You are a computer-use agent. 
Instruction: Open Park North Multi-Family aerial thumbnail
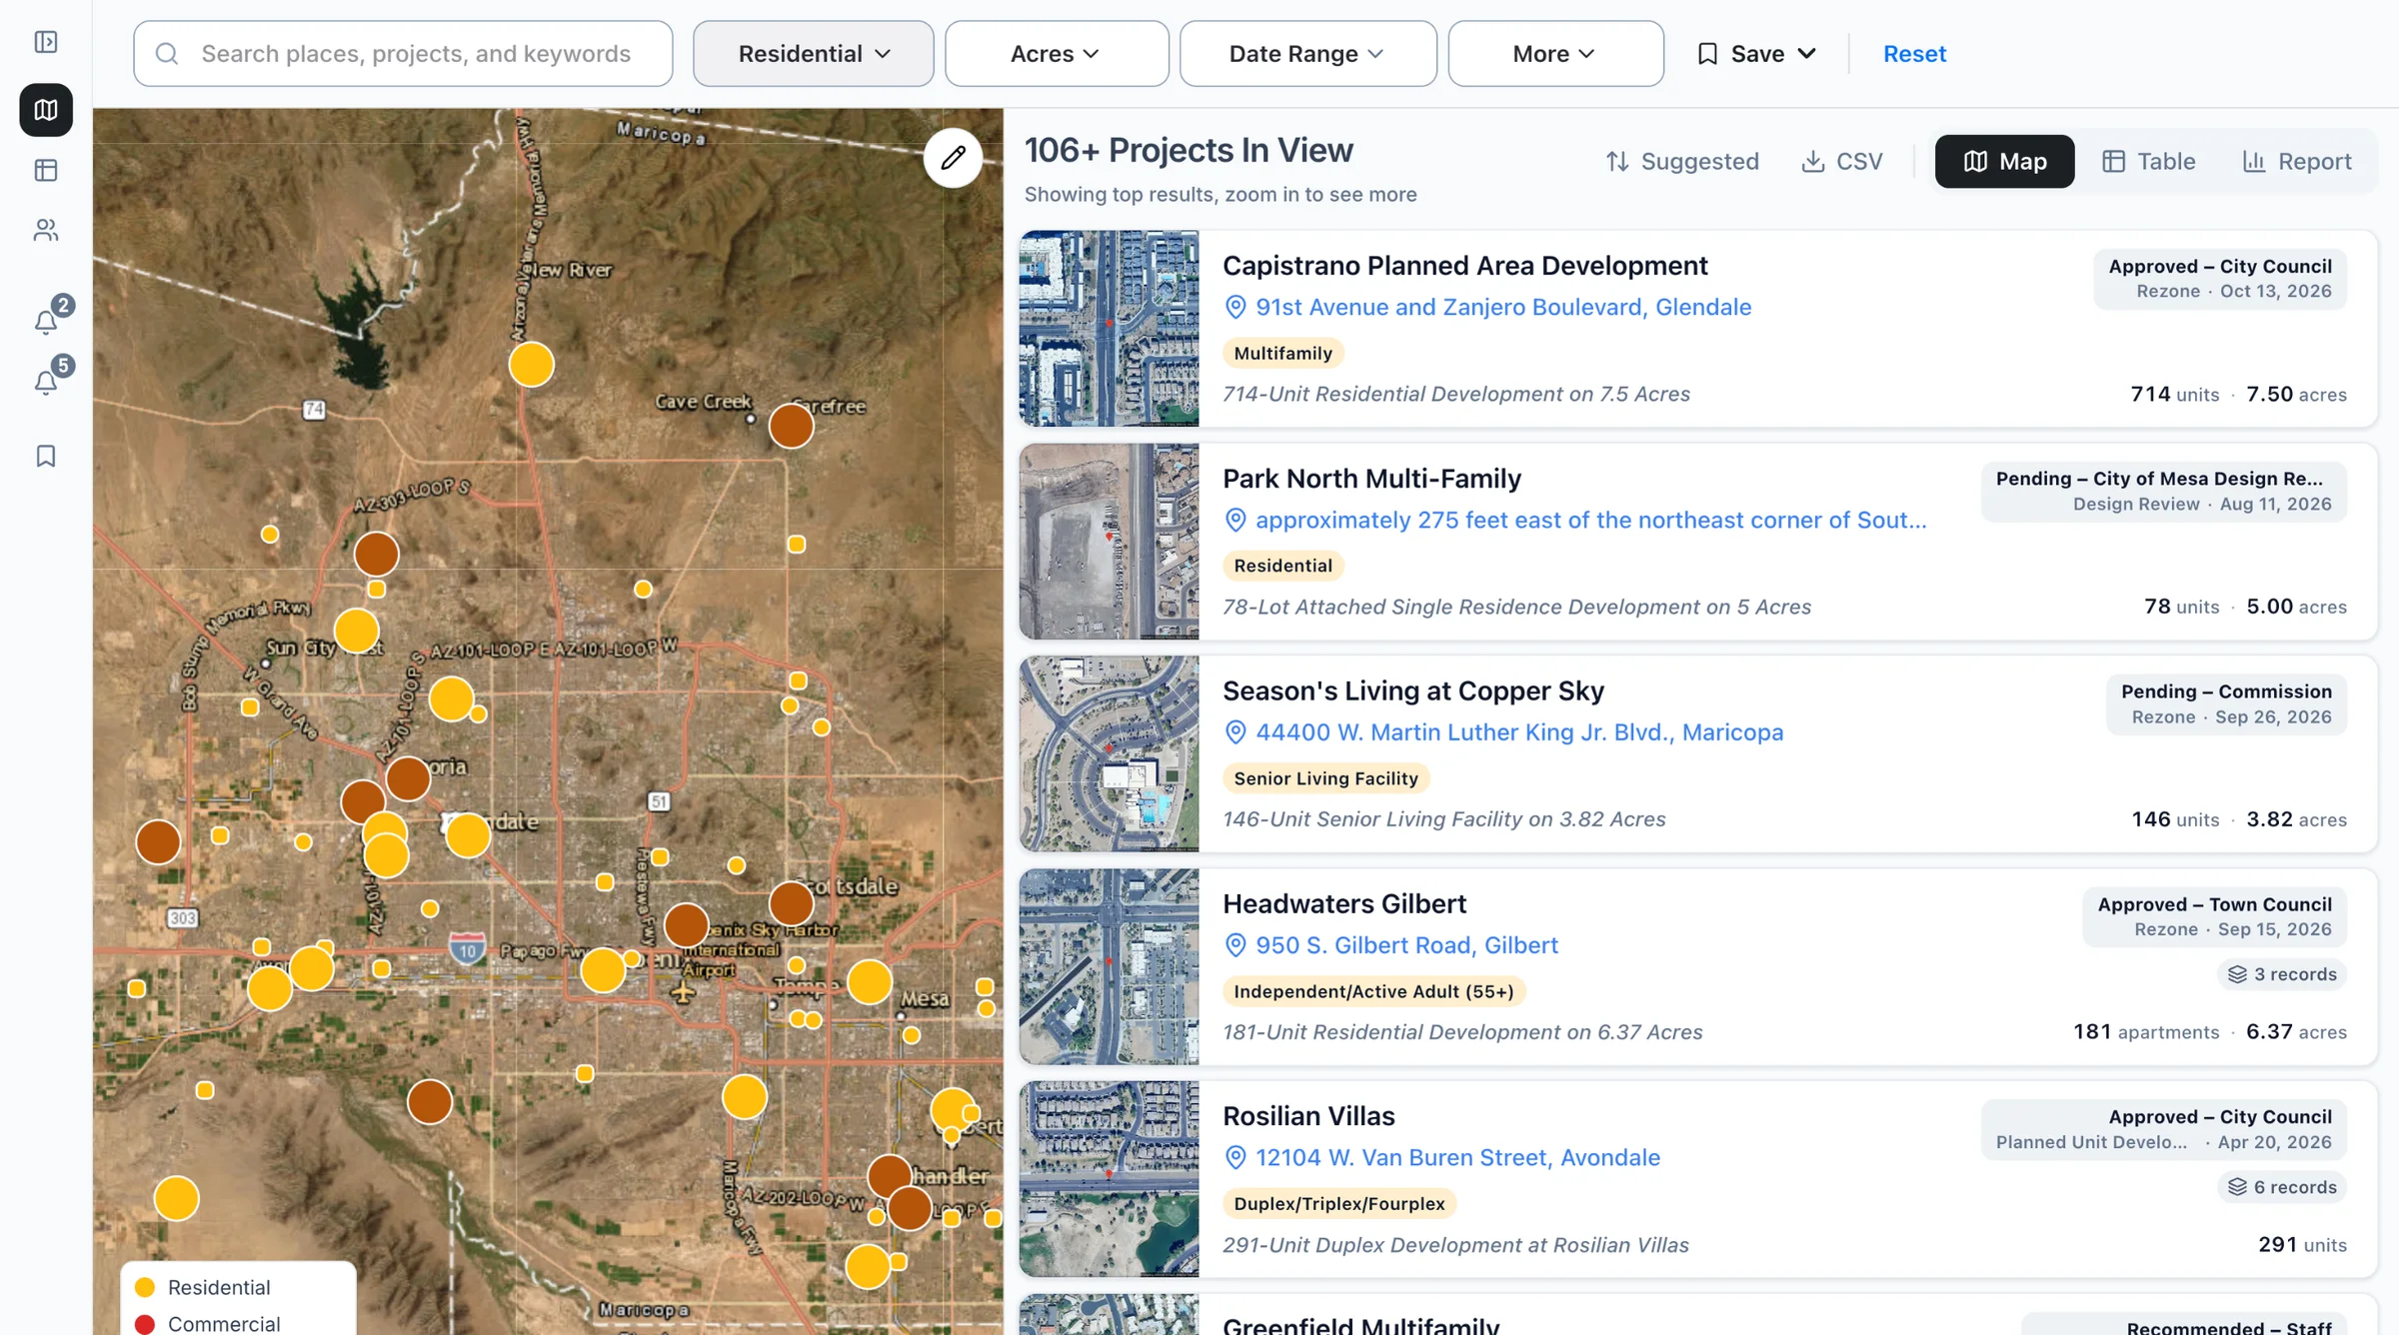(x=1109, y=542)
